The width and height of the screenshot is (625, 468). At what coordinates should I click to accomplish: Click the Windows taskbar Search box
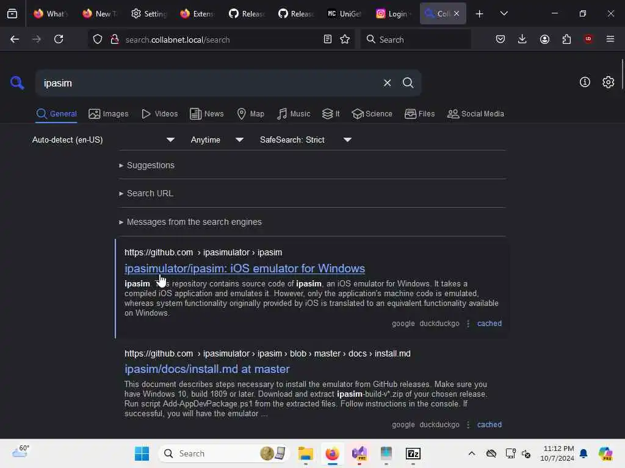pyautogui.click(x=223, y=453)
